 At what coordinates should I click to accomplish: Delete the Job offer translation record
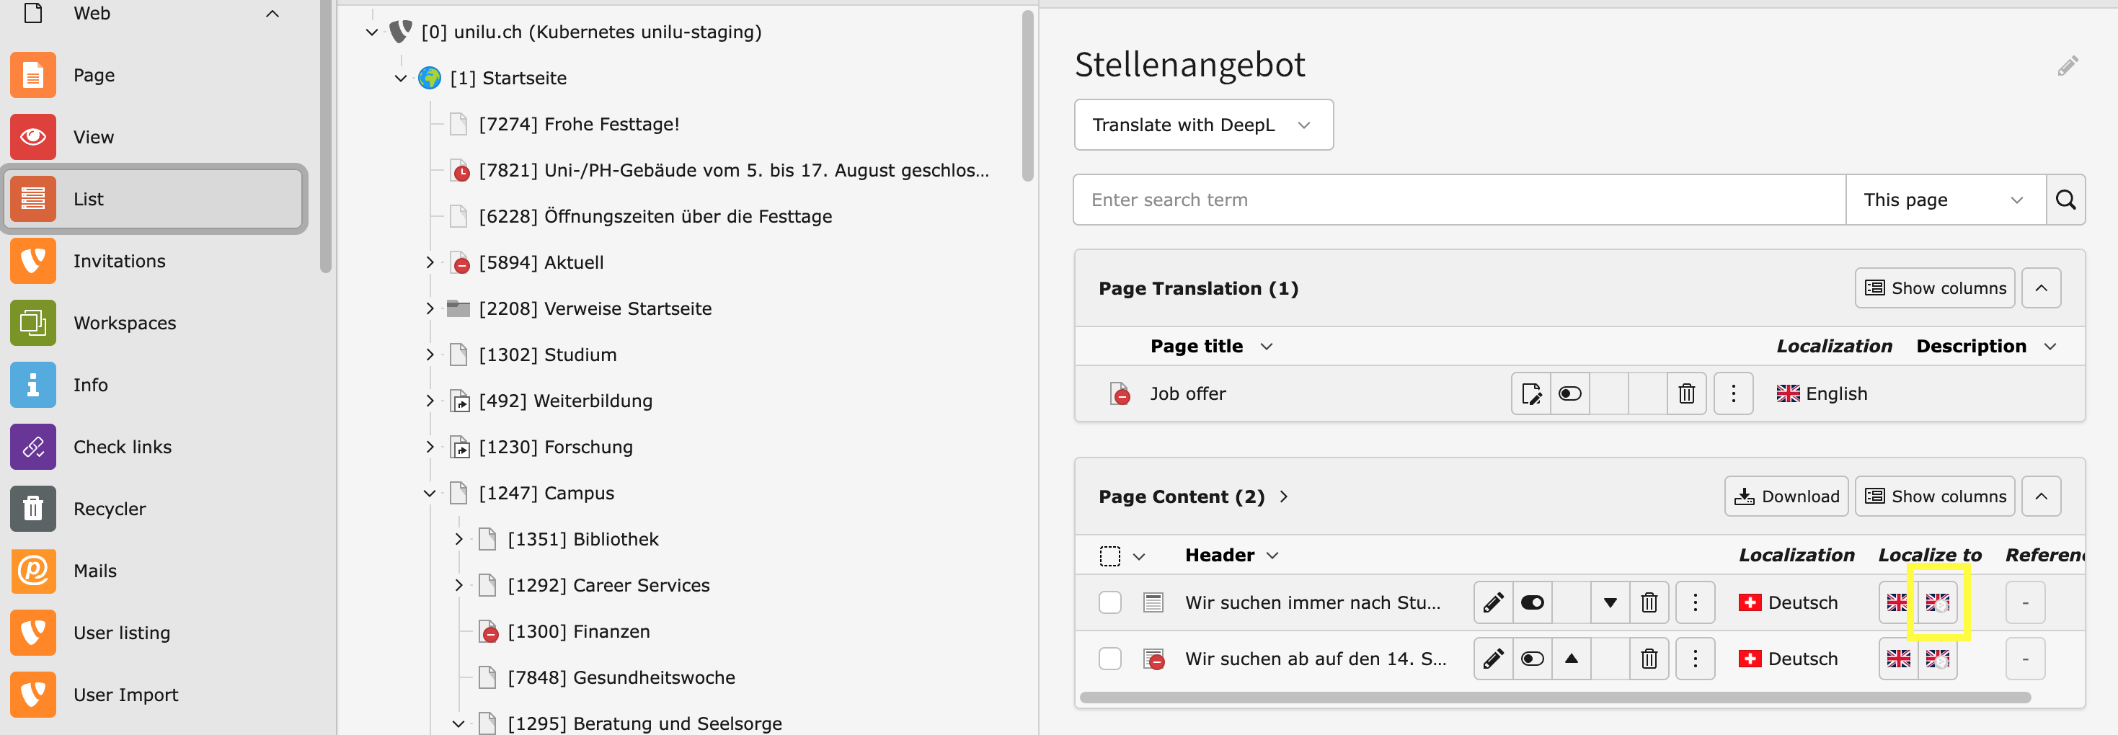pyautogui.click(x=1685, y=394)
